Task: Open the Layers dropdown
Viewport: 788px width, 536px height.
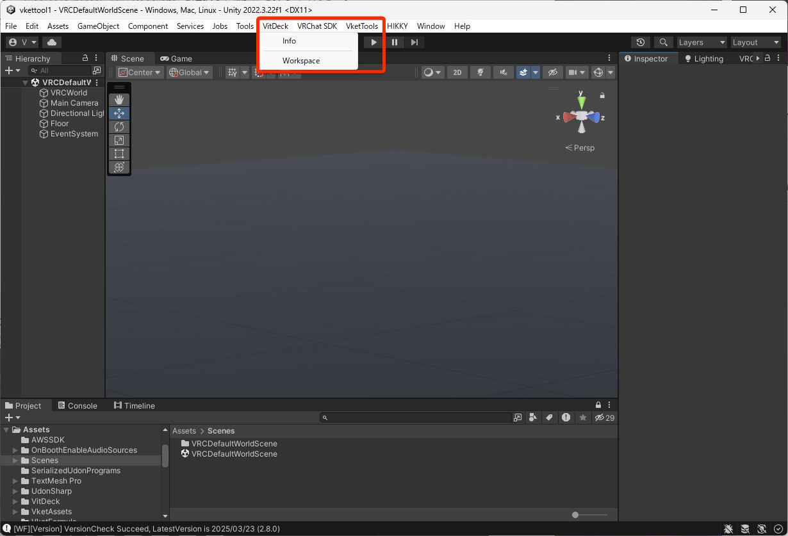Action: point(702,42)
